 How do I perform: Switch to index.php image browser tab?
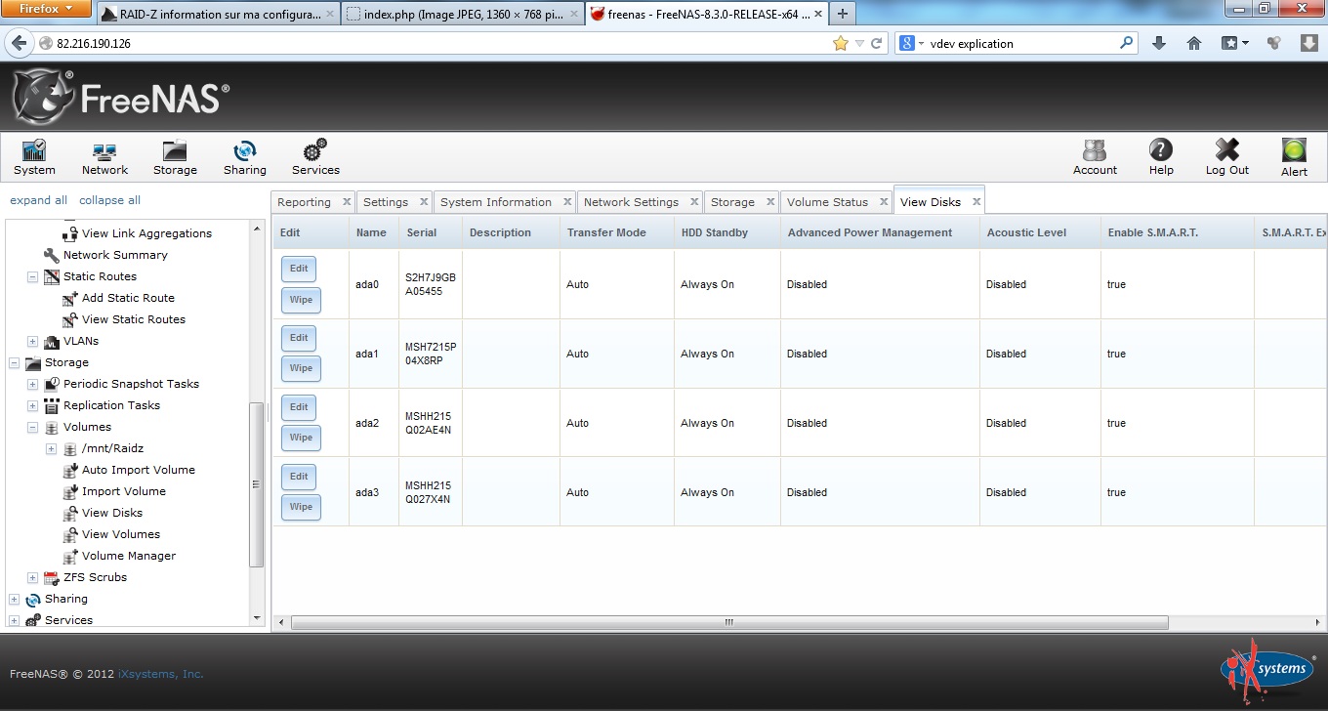click(x=463, y=15)
